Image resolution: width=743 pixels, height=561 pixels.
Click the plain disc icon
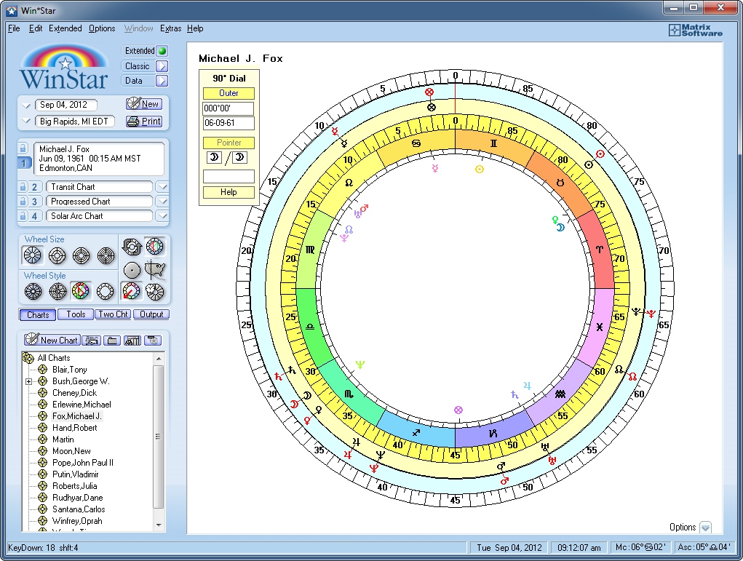pyautogui.click(x=132, y=270)
